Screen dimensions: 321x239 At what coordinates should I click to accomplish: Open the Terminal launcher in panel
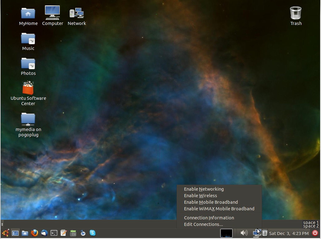click(x=54, y=233)
